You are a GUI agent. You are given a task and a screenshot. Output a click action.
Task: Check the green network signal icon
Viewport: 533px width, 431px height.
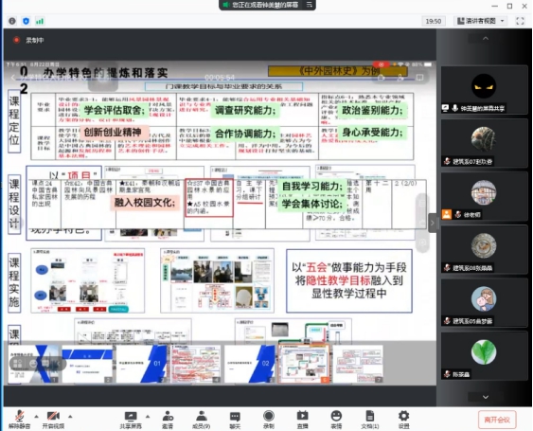[x=40, y=21]
